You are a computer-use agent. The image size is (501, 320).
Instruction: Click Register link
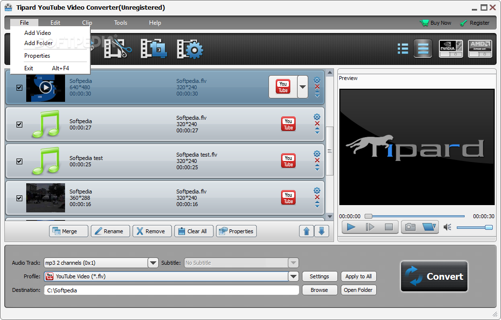pyautogui.click(x=475, y=23)
